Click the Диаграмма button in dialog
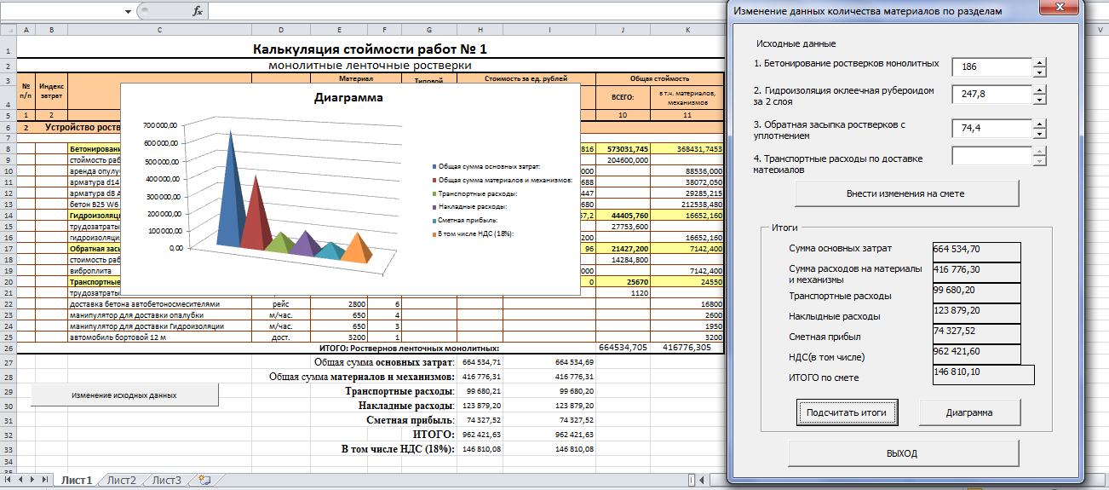 [969, 412]
